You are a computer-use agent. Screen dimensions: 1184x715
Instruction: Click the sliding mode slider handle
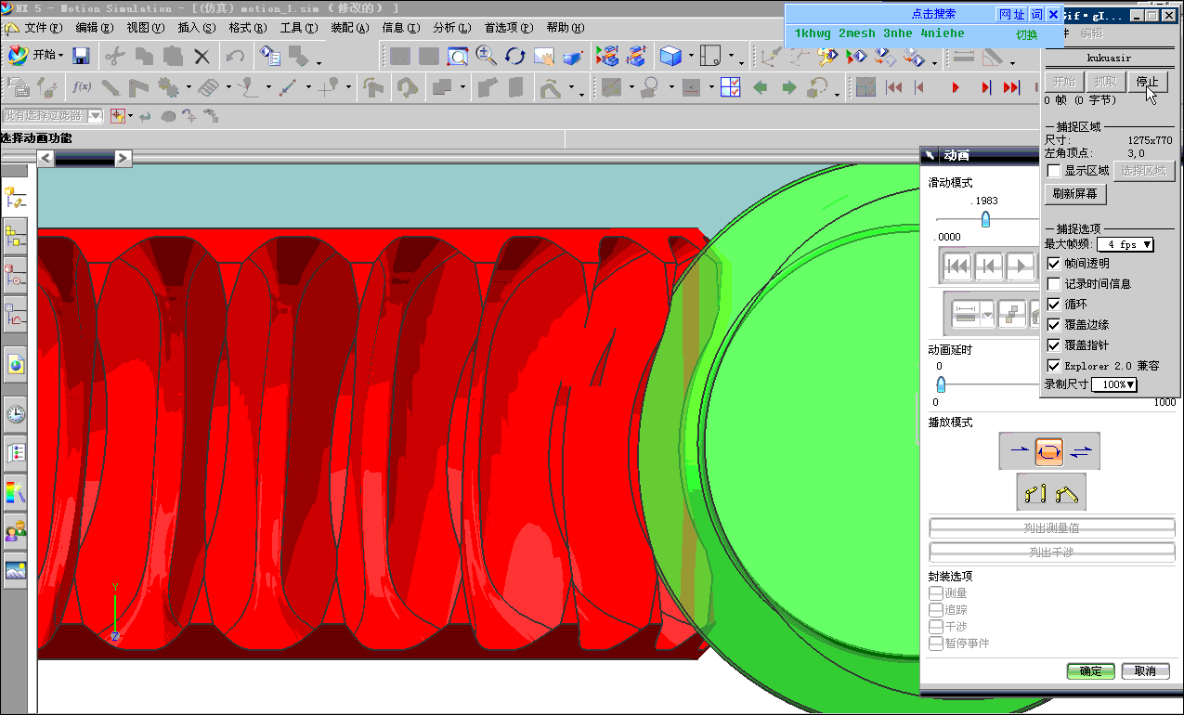point(985,219)
